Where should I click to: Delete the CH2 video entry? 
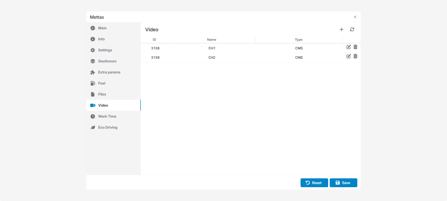pyautogui.click(x=355, y=56)
